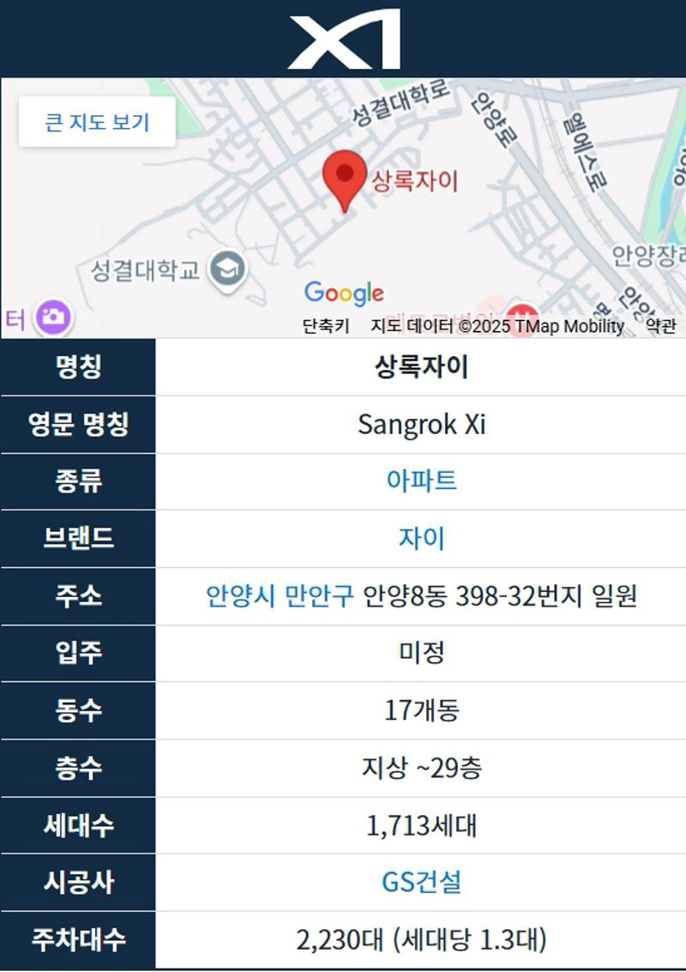
Task: Click the 동수 header cell
Action: 78,710
